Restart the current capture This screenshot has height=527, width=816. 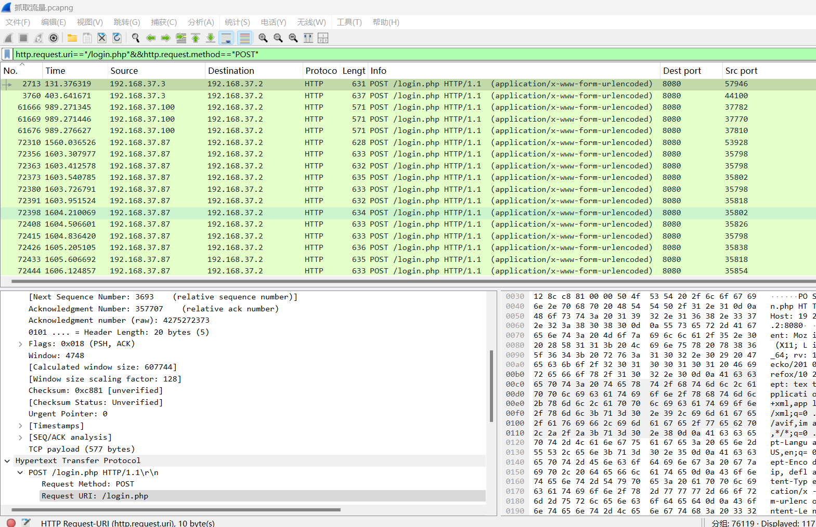pyautogui.click(x=38, y=38)
